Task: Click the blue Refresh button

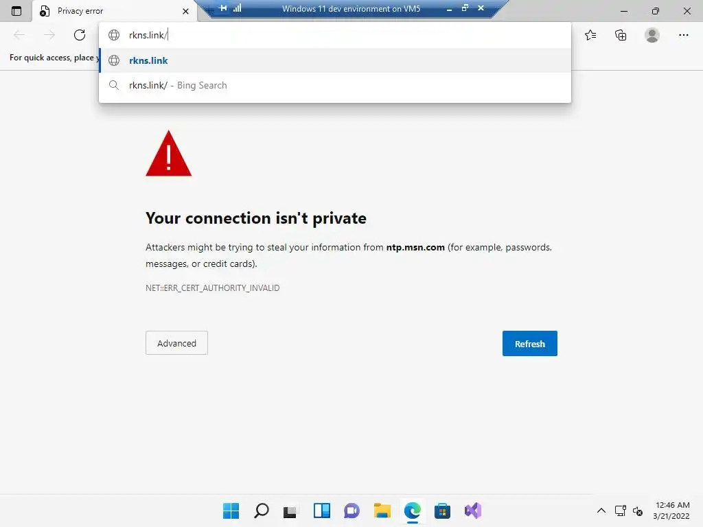Action: click(x=529, y=343)
